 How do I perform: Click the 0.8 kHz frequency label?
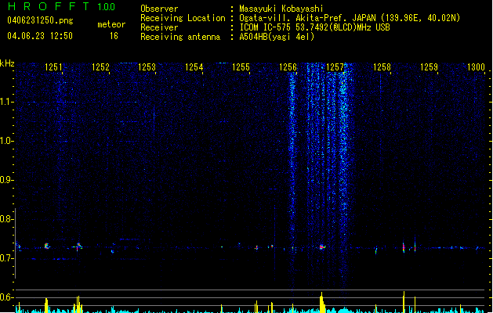point(7,219)
